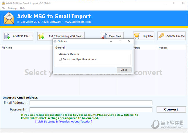Click the Add MSG Files label
Image resolution: width=188 pixels, height=133 pixels.
click(23, 36)
